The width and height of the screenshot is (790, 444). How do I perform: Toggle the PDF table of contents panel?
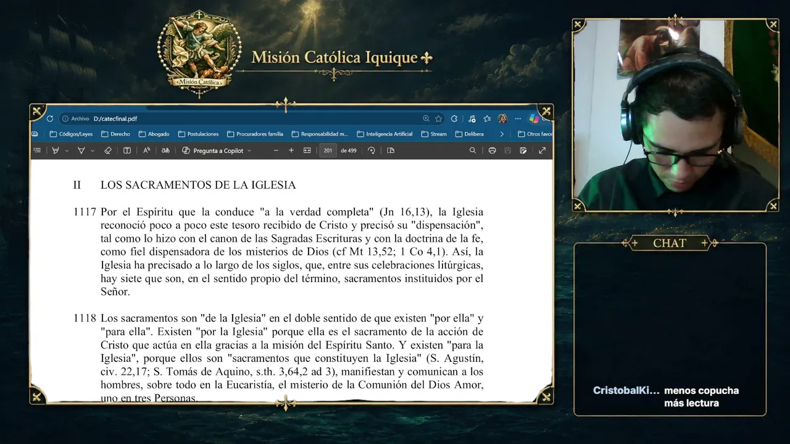(x=37, y=150)
